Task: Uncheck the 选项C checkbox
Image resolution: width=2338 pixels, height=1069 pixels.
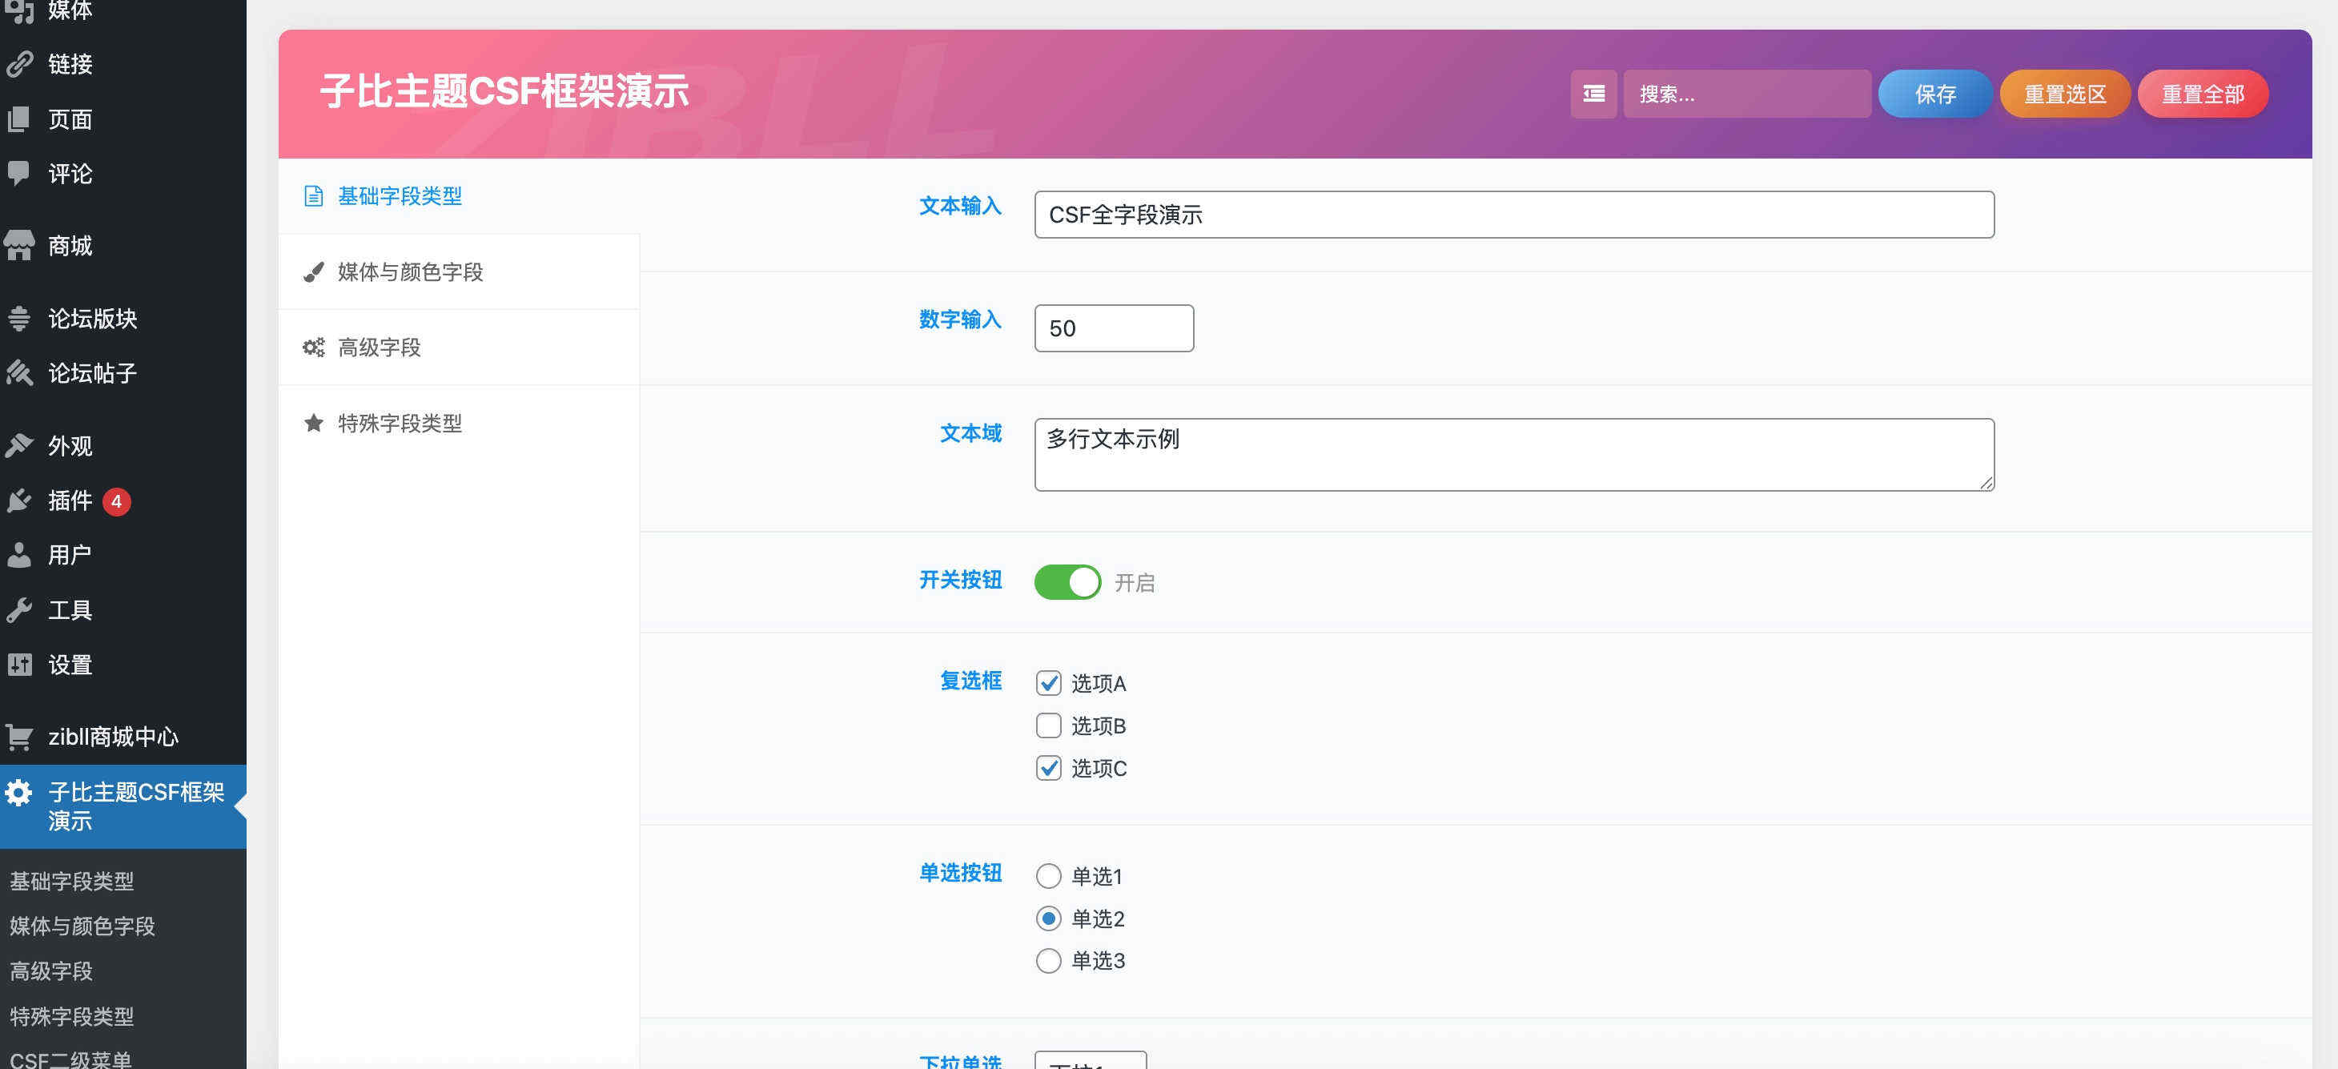Action: [x=1048, y=768]
